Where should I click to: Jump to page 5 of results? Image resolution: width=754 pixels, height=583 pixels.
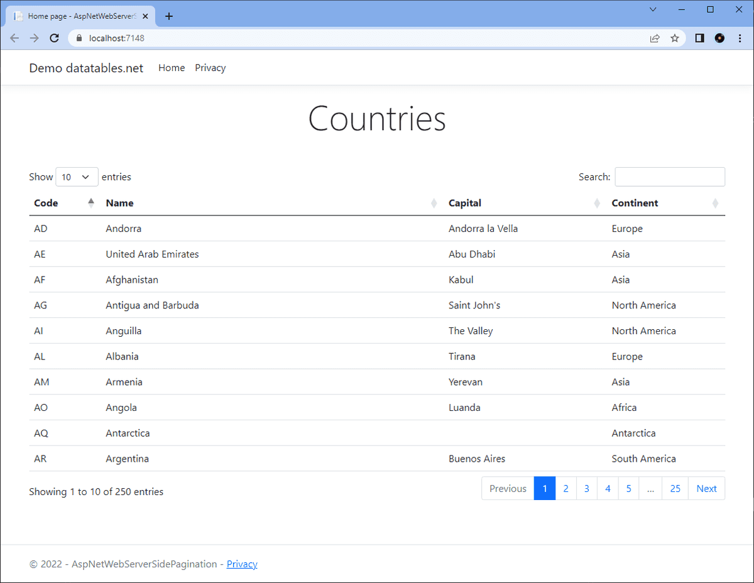(628, 488)
